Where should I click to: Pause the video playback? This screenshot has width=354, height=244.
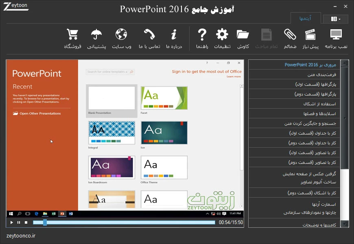[x=19, y=222]
